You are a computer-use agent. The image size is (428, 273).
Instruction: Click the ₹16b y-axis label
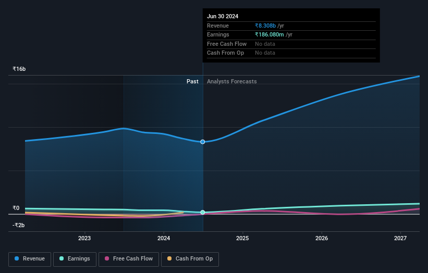point(19,69)
